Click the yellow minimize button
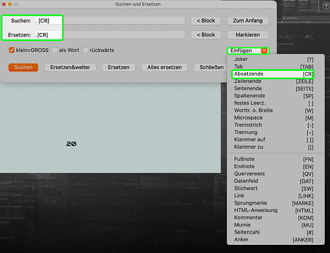 (10, 4)
